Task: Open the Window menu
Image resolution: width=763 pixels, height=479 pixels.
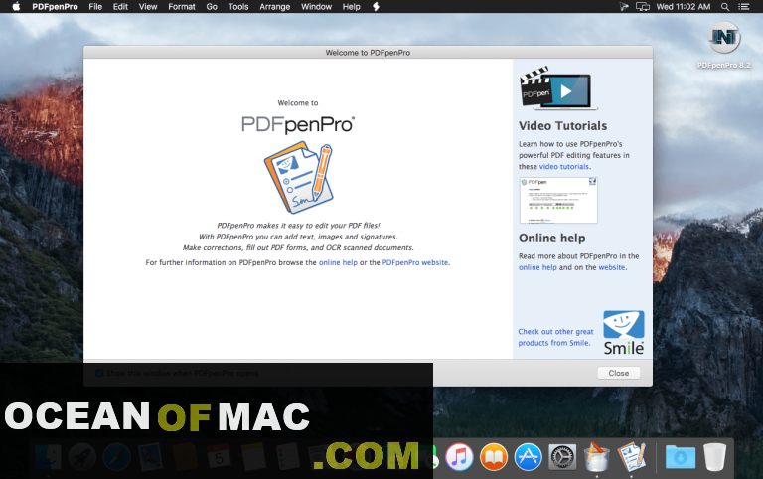Action: [316, 6]
